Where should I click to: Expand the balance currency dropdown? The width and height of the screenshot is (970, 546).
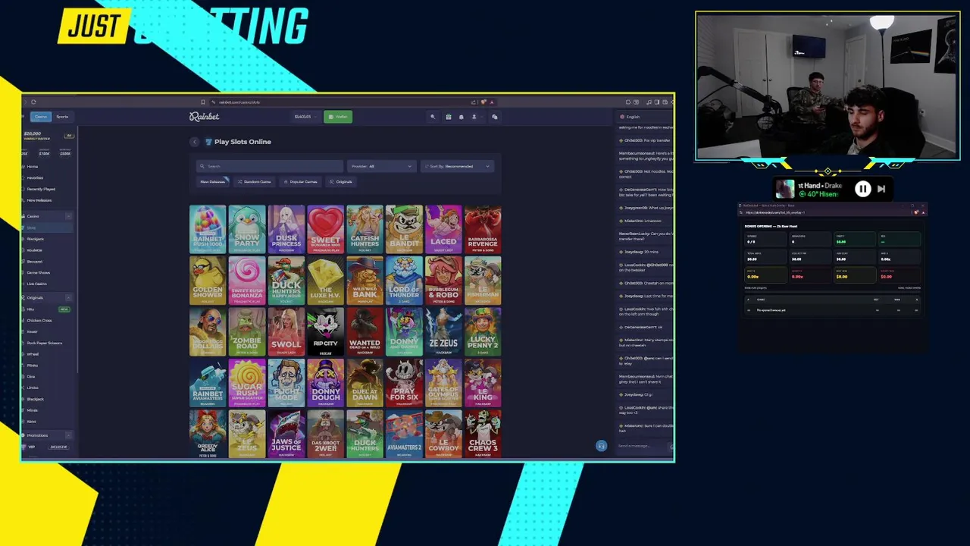pos(315,117)
